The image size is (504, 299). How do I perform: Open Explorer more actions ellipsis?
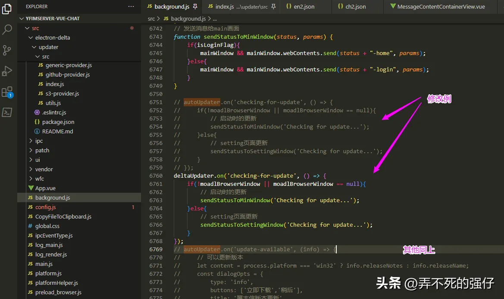point(131,6)
